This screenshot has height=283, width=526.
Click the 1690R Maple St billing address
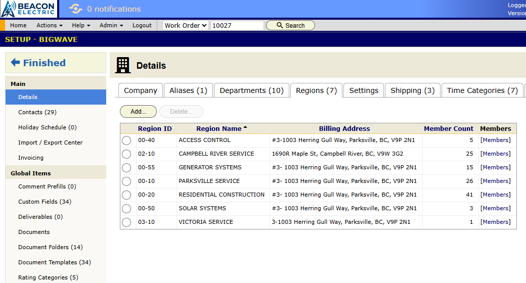(x=337, y=154)
